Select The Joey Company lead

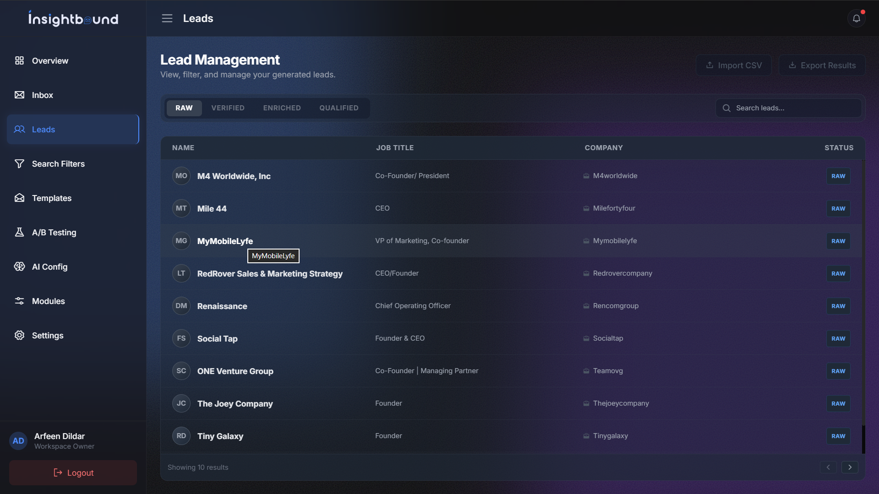[235, 403]
